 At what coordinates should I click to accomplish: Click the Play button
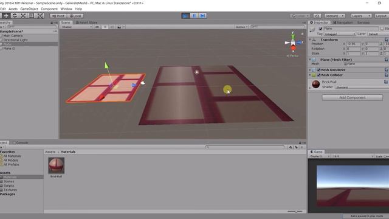(x=185, y=16)
